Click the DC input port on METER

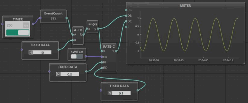pos(126,21)
